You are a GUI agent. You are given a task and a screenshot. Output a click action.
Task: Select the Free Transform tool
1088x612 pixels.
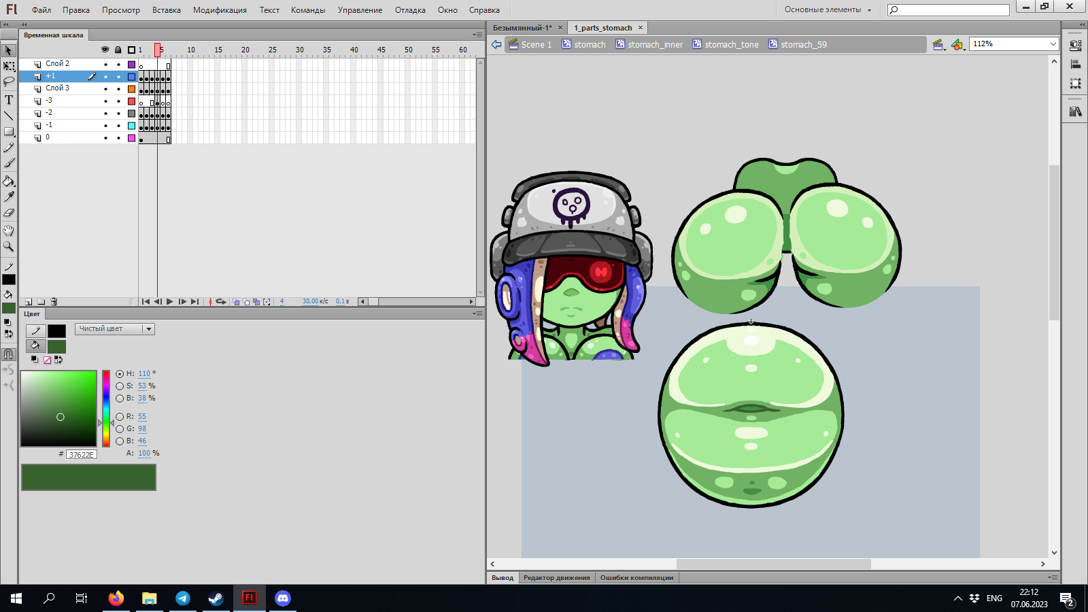[x=9, y=67]
